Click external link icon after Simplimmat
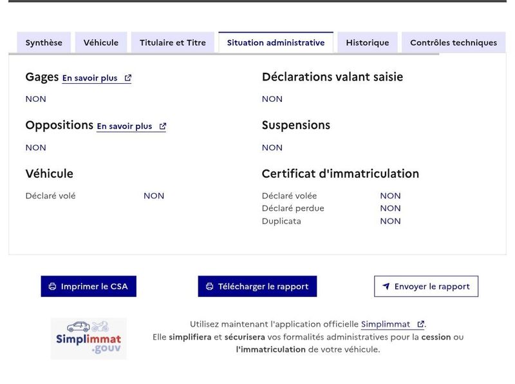This screenshot has width=515, height=384. pos(420,324)
